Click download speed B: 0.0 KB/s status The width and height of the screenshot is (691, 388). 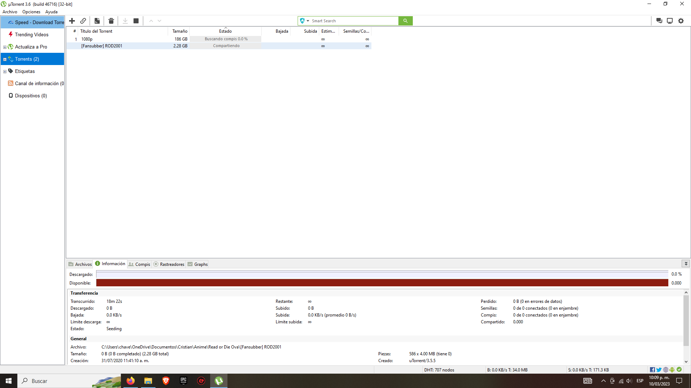pos(507,370)
